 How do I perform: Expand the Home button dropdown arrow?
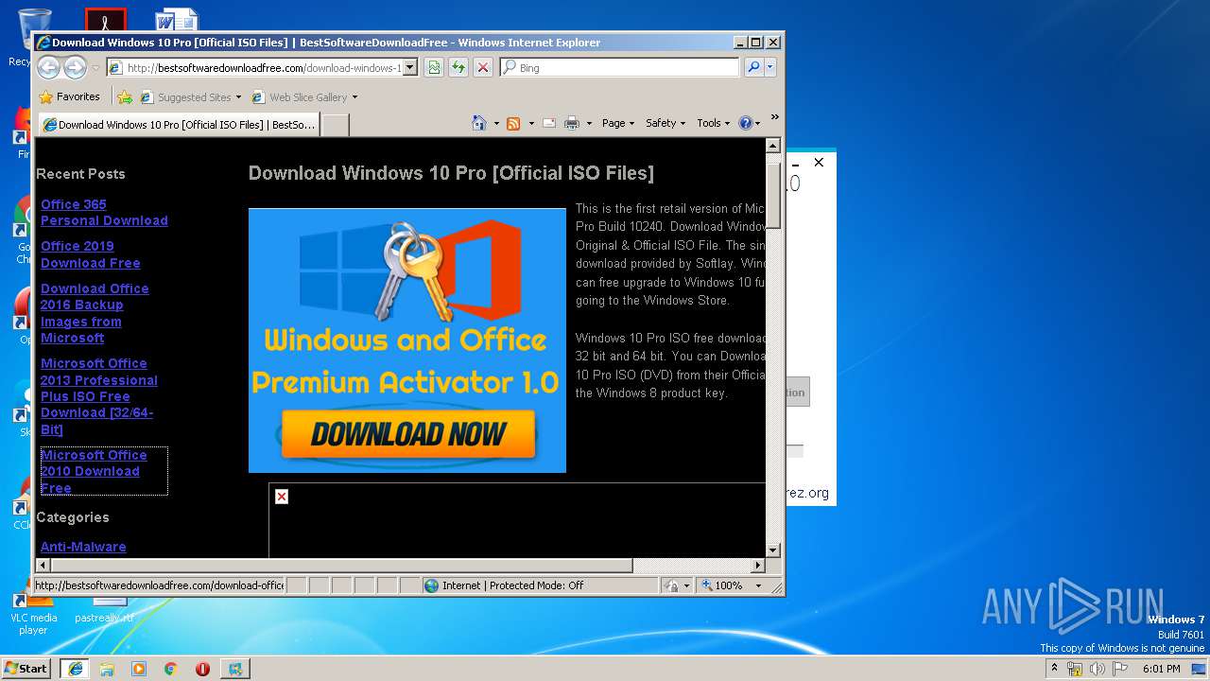496,123
